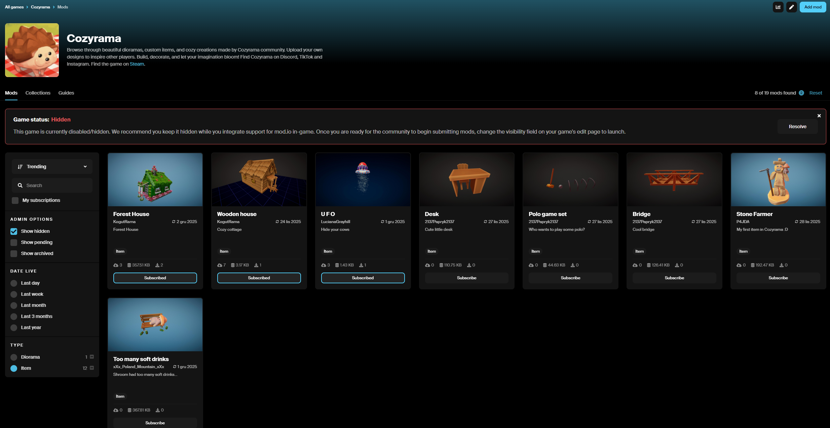Open the Steam link in description

[137, 64]
